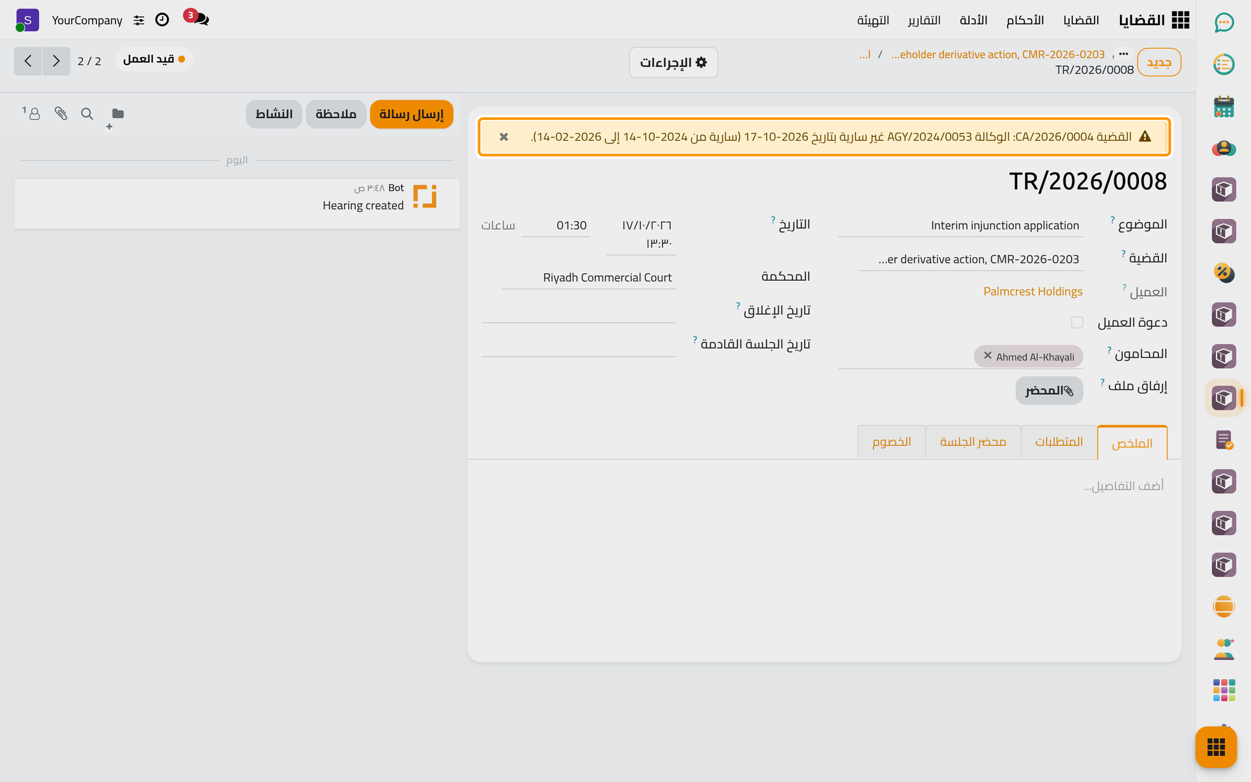Open the document sign sidebar icon

click(1224, 440)
